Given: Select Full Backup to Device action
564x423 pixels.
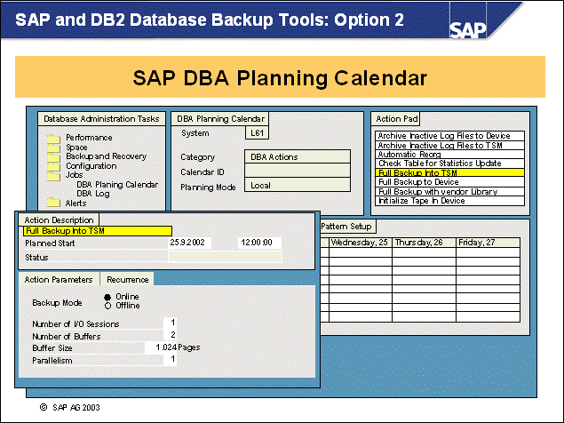Looking at the screenshot, I should tap(417, 181).
